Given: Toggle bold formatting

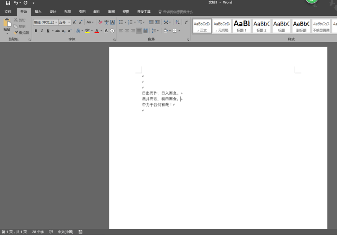Looking at the screenshot, I should (x=36, y=31).
